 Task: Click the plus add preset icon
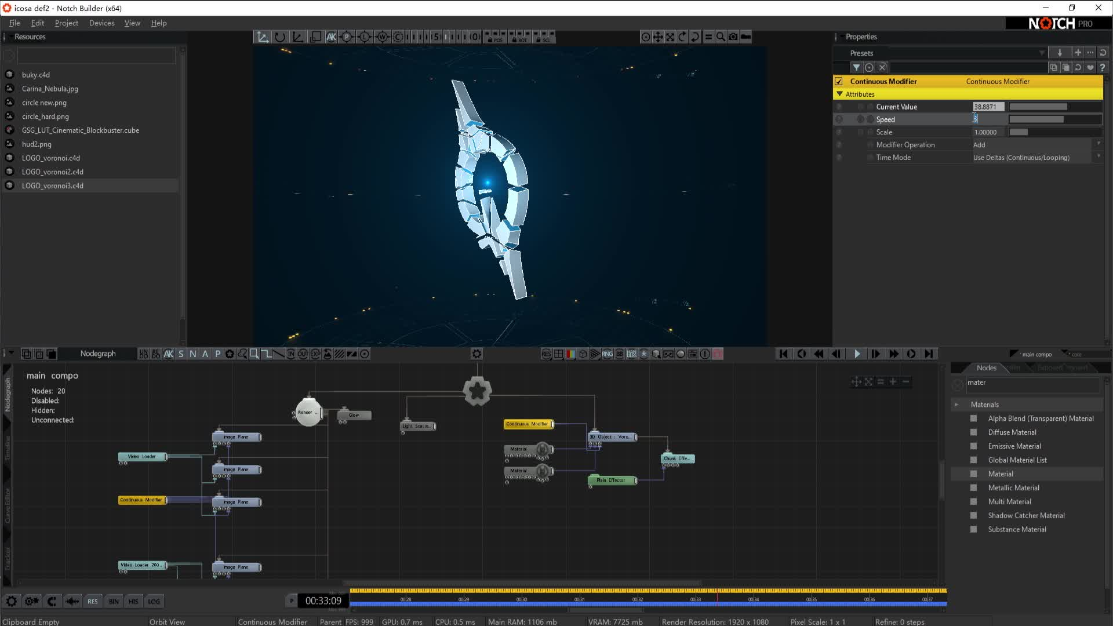coord(1078,53)
